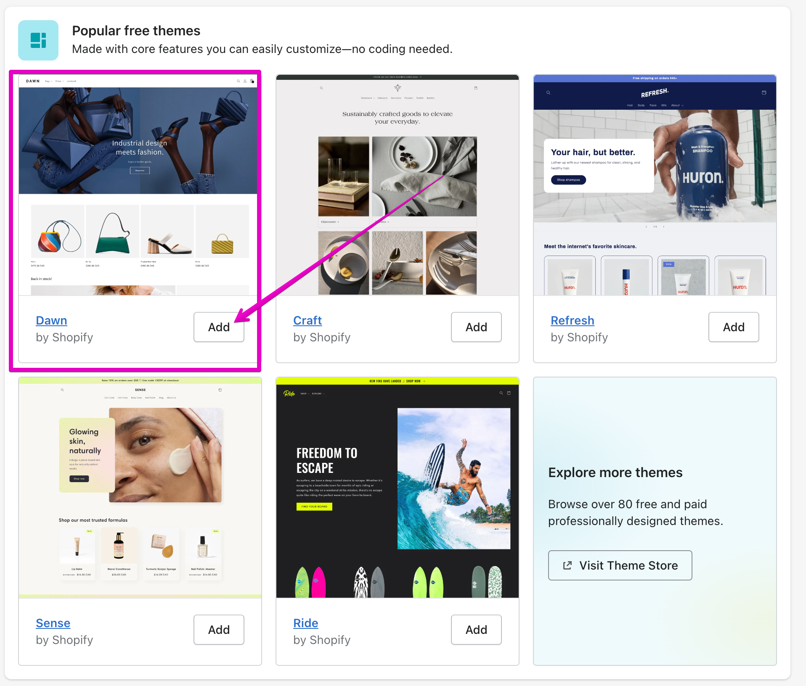
Task: Add the Craft theme
Action: coord(476,327)
